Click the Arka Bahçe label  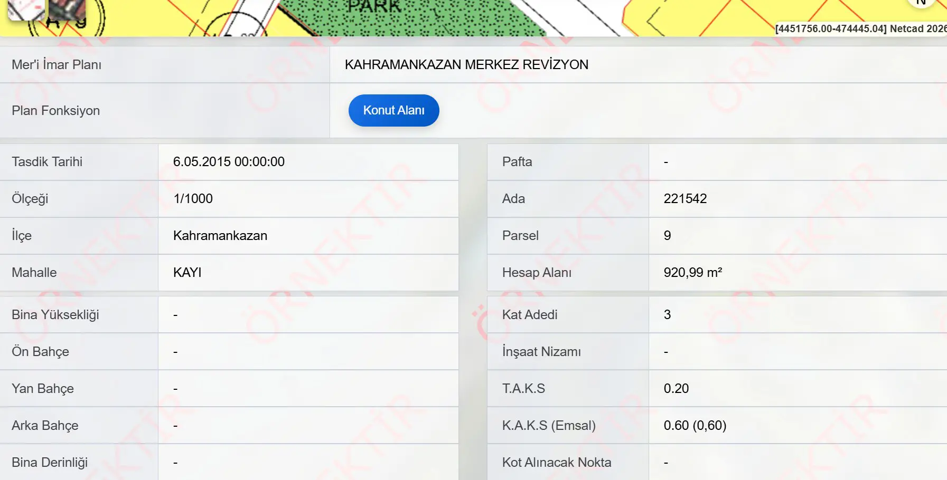[45, 426]
